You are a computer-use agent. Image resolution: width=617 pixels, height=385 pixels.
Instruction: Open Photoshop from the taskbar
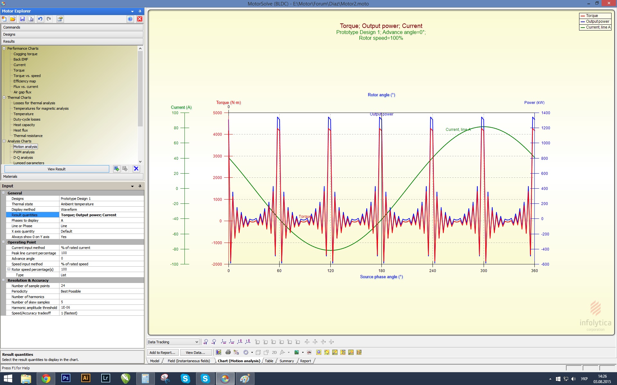[66, 378]
